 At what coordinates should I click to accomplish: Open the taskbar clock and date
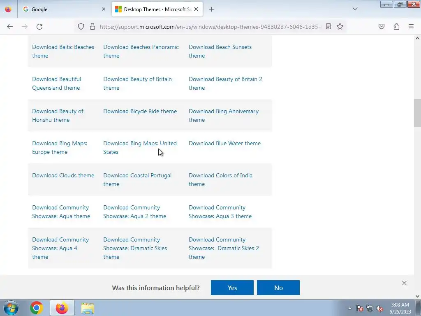tap(400, 308)
